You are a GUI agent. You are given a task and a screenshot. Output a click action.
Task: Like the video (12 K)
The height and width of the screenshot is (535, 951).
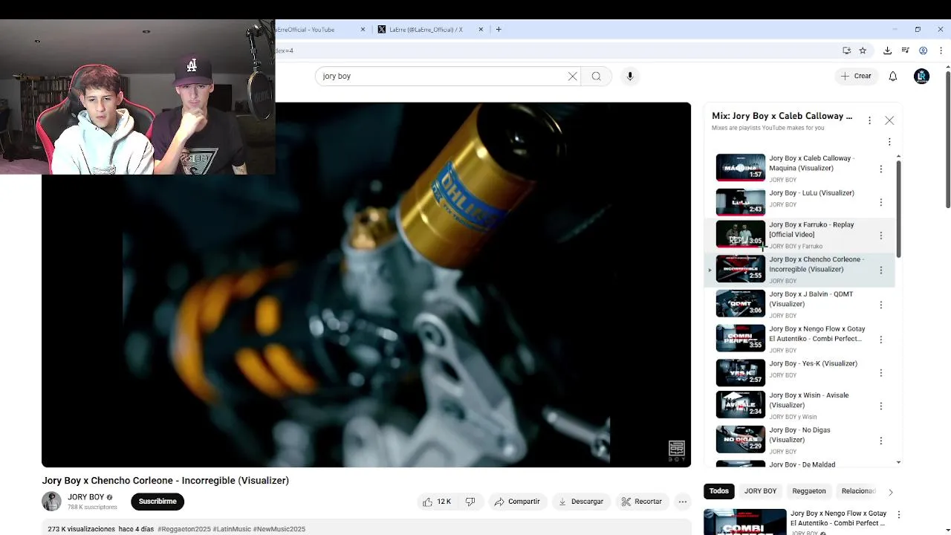(437, 502)
